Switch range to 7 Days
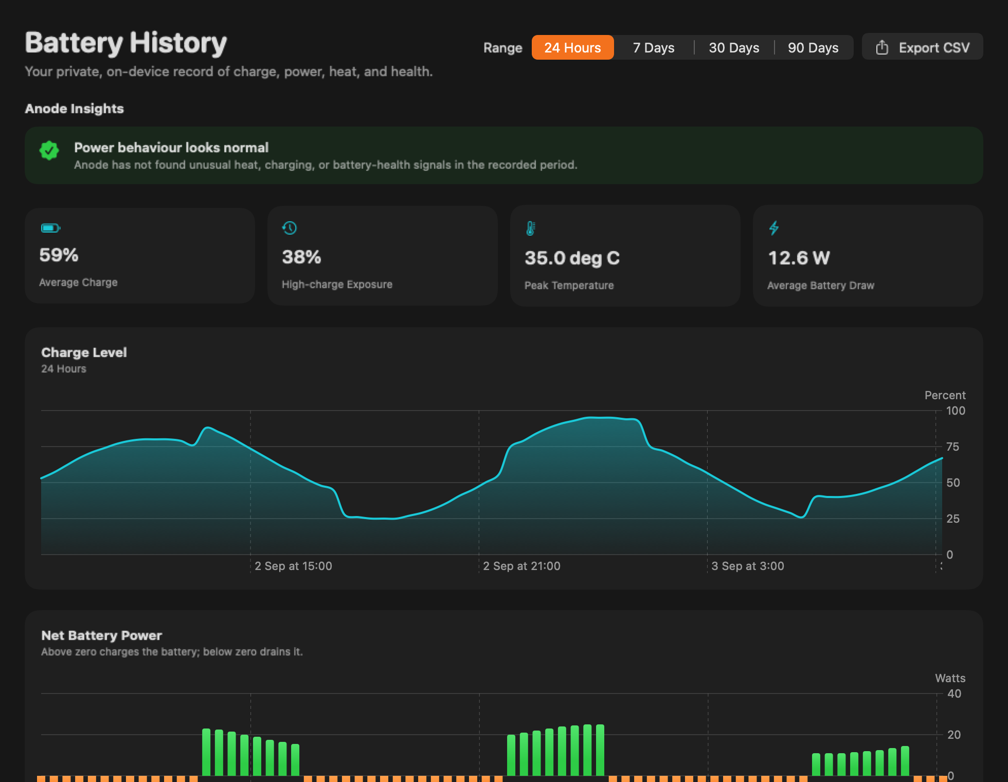Image resolution: width=1008 pixels, height=782 pixels. pos(654,47)
